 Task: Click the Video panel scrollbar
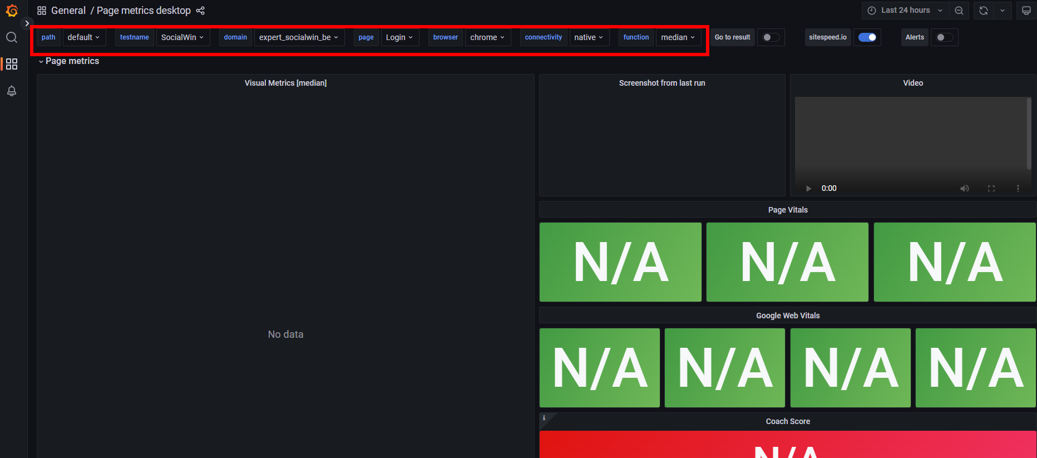(x=1029, y=134)
